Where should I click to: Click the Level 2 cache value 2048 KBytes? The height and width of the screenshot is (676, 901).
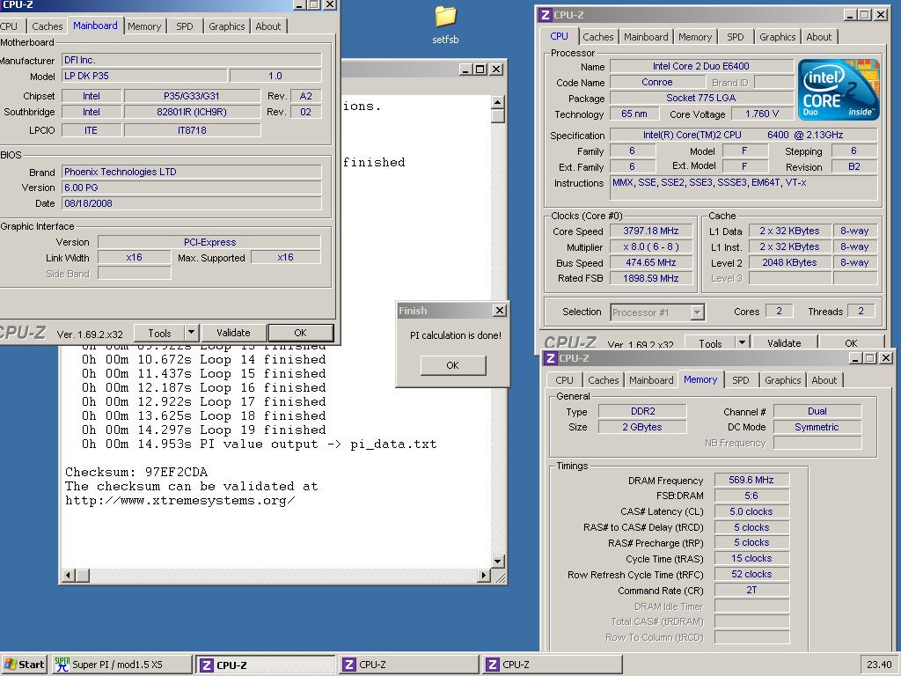789,262
